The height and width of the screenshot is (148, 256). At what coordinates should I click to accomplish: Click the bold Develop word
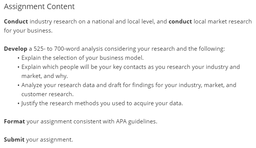pyautogui.click(x=16, y=49)
